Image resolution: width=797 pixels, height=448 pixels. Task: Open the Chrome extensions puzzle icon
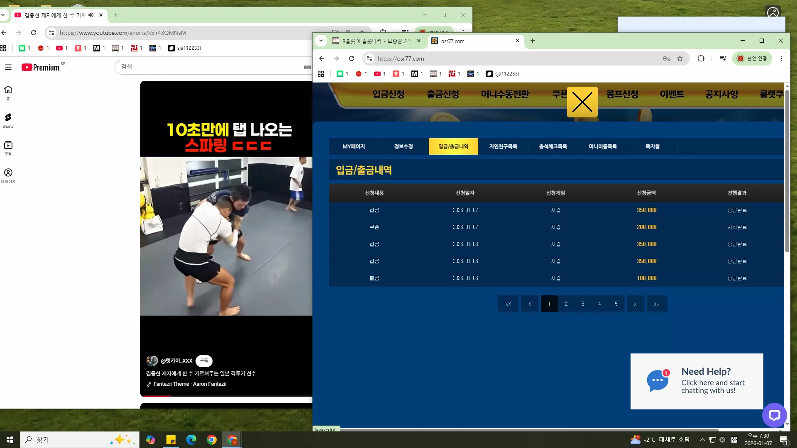point(701,58)
